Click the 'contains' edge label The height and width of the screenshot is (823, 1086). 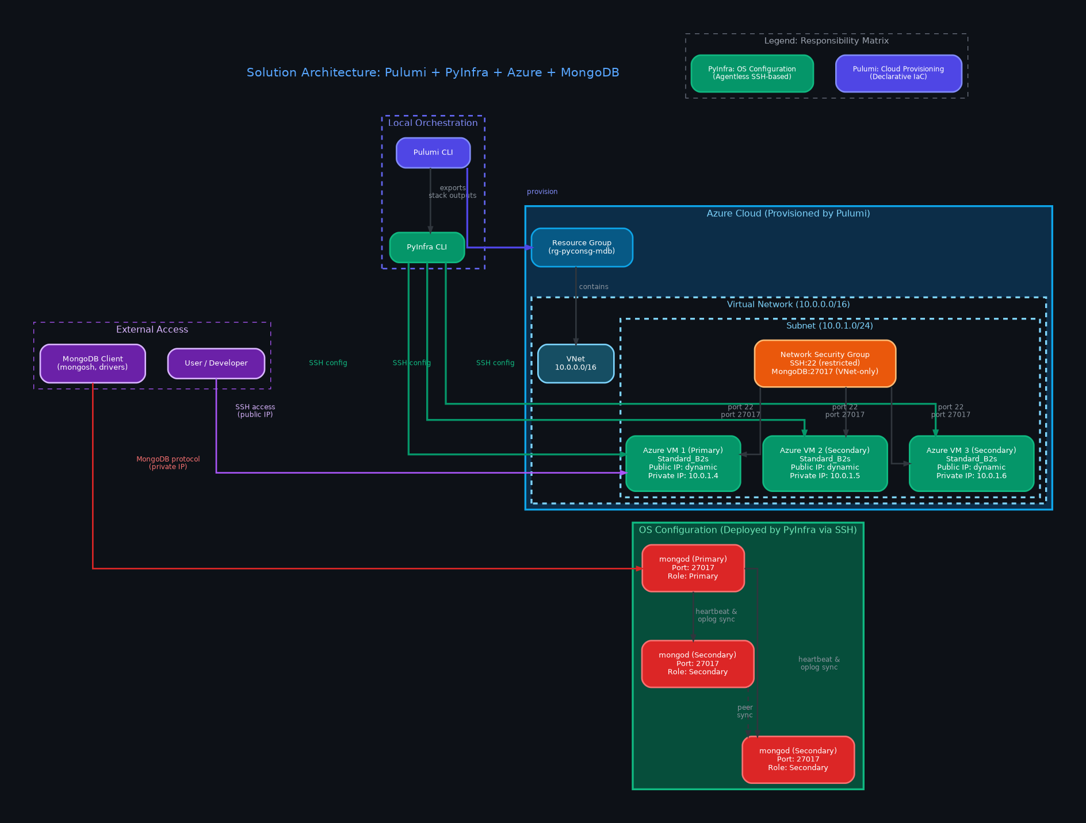click(x=594, y=287)
